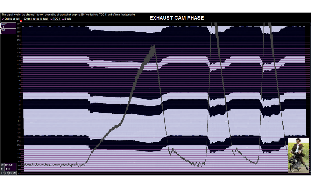
Task: Reset horizontal zoom with the 1:1 button
Action: [10, 173]
